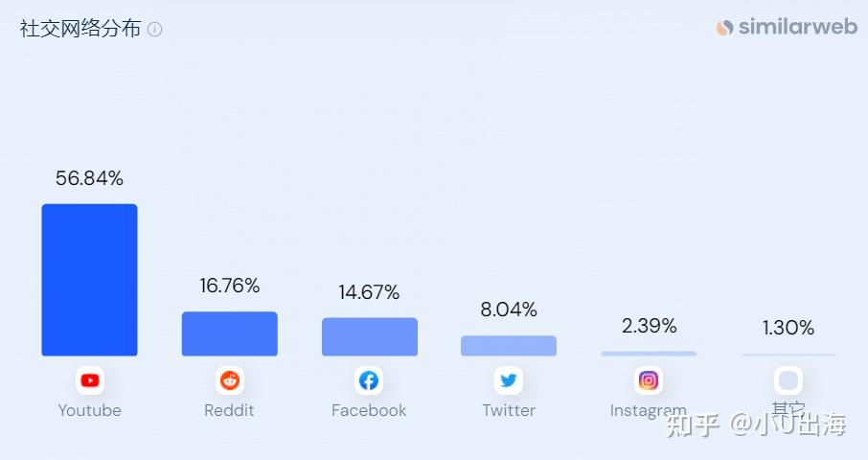This screenshot has height=460, width=868.
Task: Click the Youtube label text
Action: tap(89, 410)
